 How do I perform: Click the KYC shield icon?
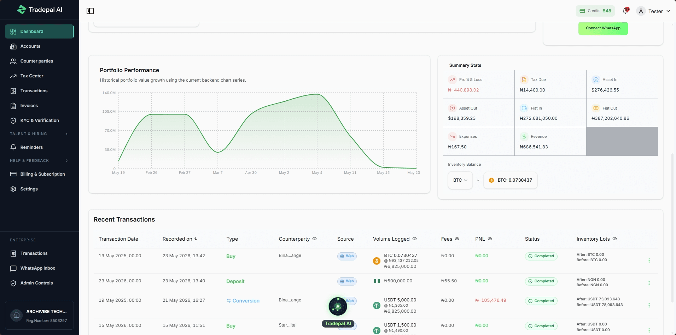click(x=13, y=121)
